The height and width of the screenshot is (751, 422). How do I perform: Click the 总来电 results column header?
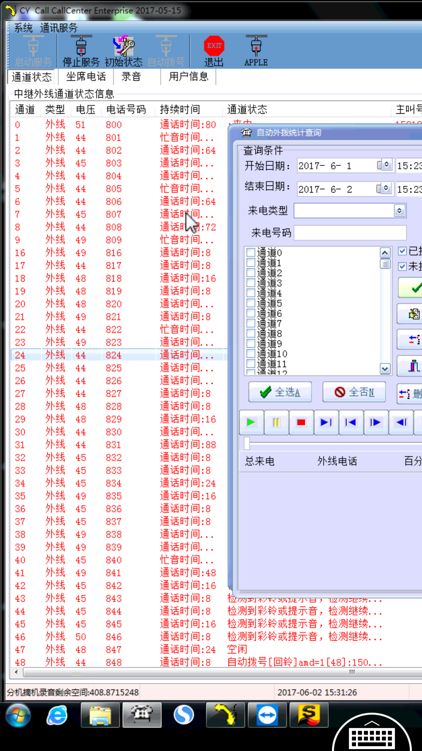click(x=260, y=461)
